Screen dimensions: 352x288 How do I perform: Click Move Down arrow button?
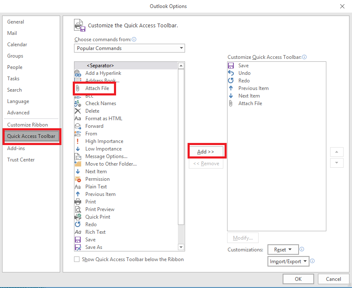(x=337, y=163)
